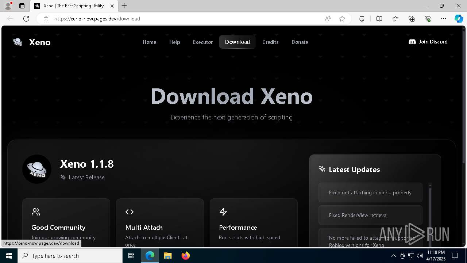Select the 'Fixed RenderView retrieval' update entry
The height and width of the screenshot is (263, 467).
point(370,215)
